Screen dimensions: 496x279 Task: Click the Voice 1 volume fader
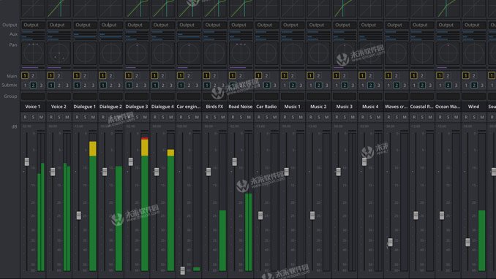[x=27, y=161]
